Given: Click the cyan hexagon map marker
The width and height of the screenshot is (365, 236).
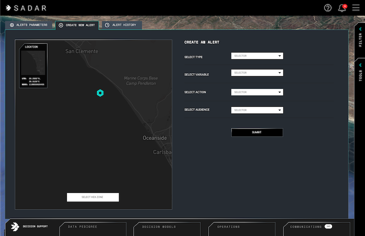Looking at the screenshot, I should [x=100, y=93].
